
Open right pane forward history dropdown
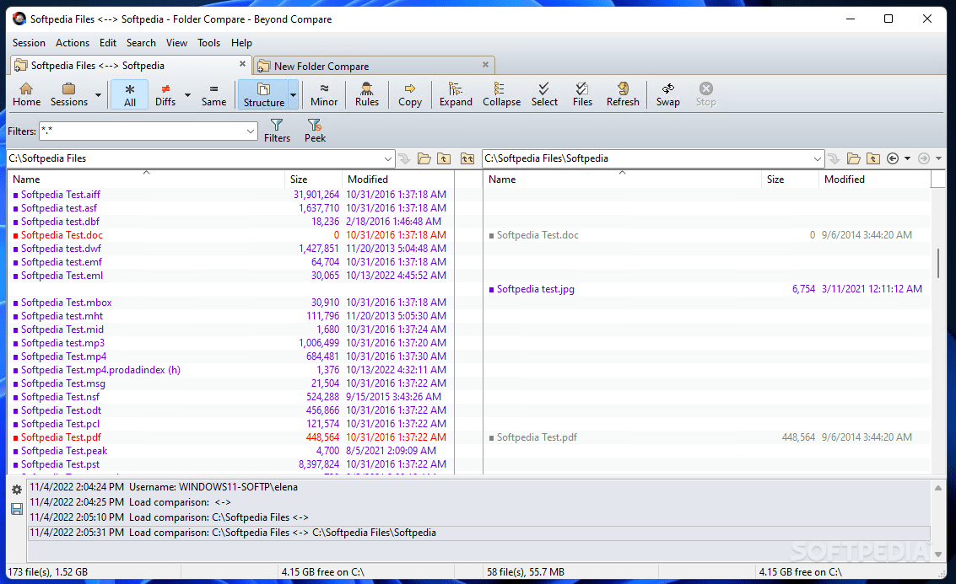[939, 158]
